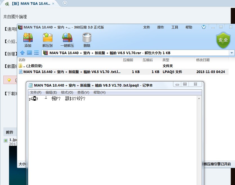Screen dimensions: 235x185
Task: Switch to list view mode
Action: [36, 53]
